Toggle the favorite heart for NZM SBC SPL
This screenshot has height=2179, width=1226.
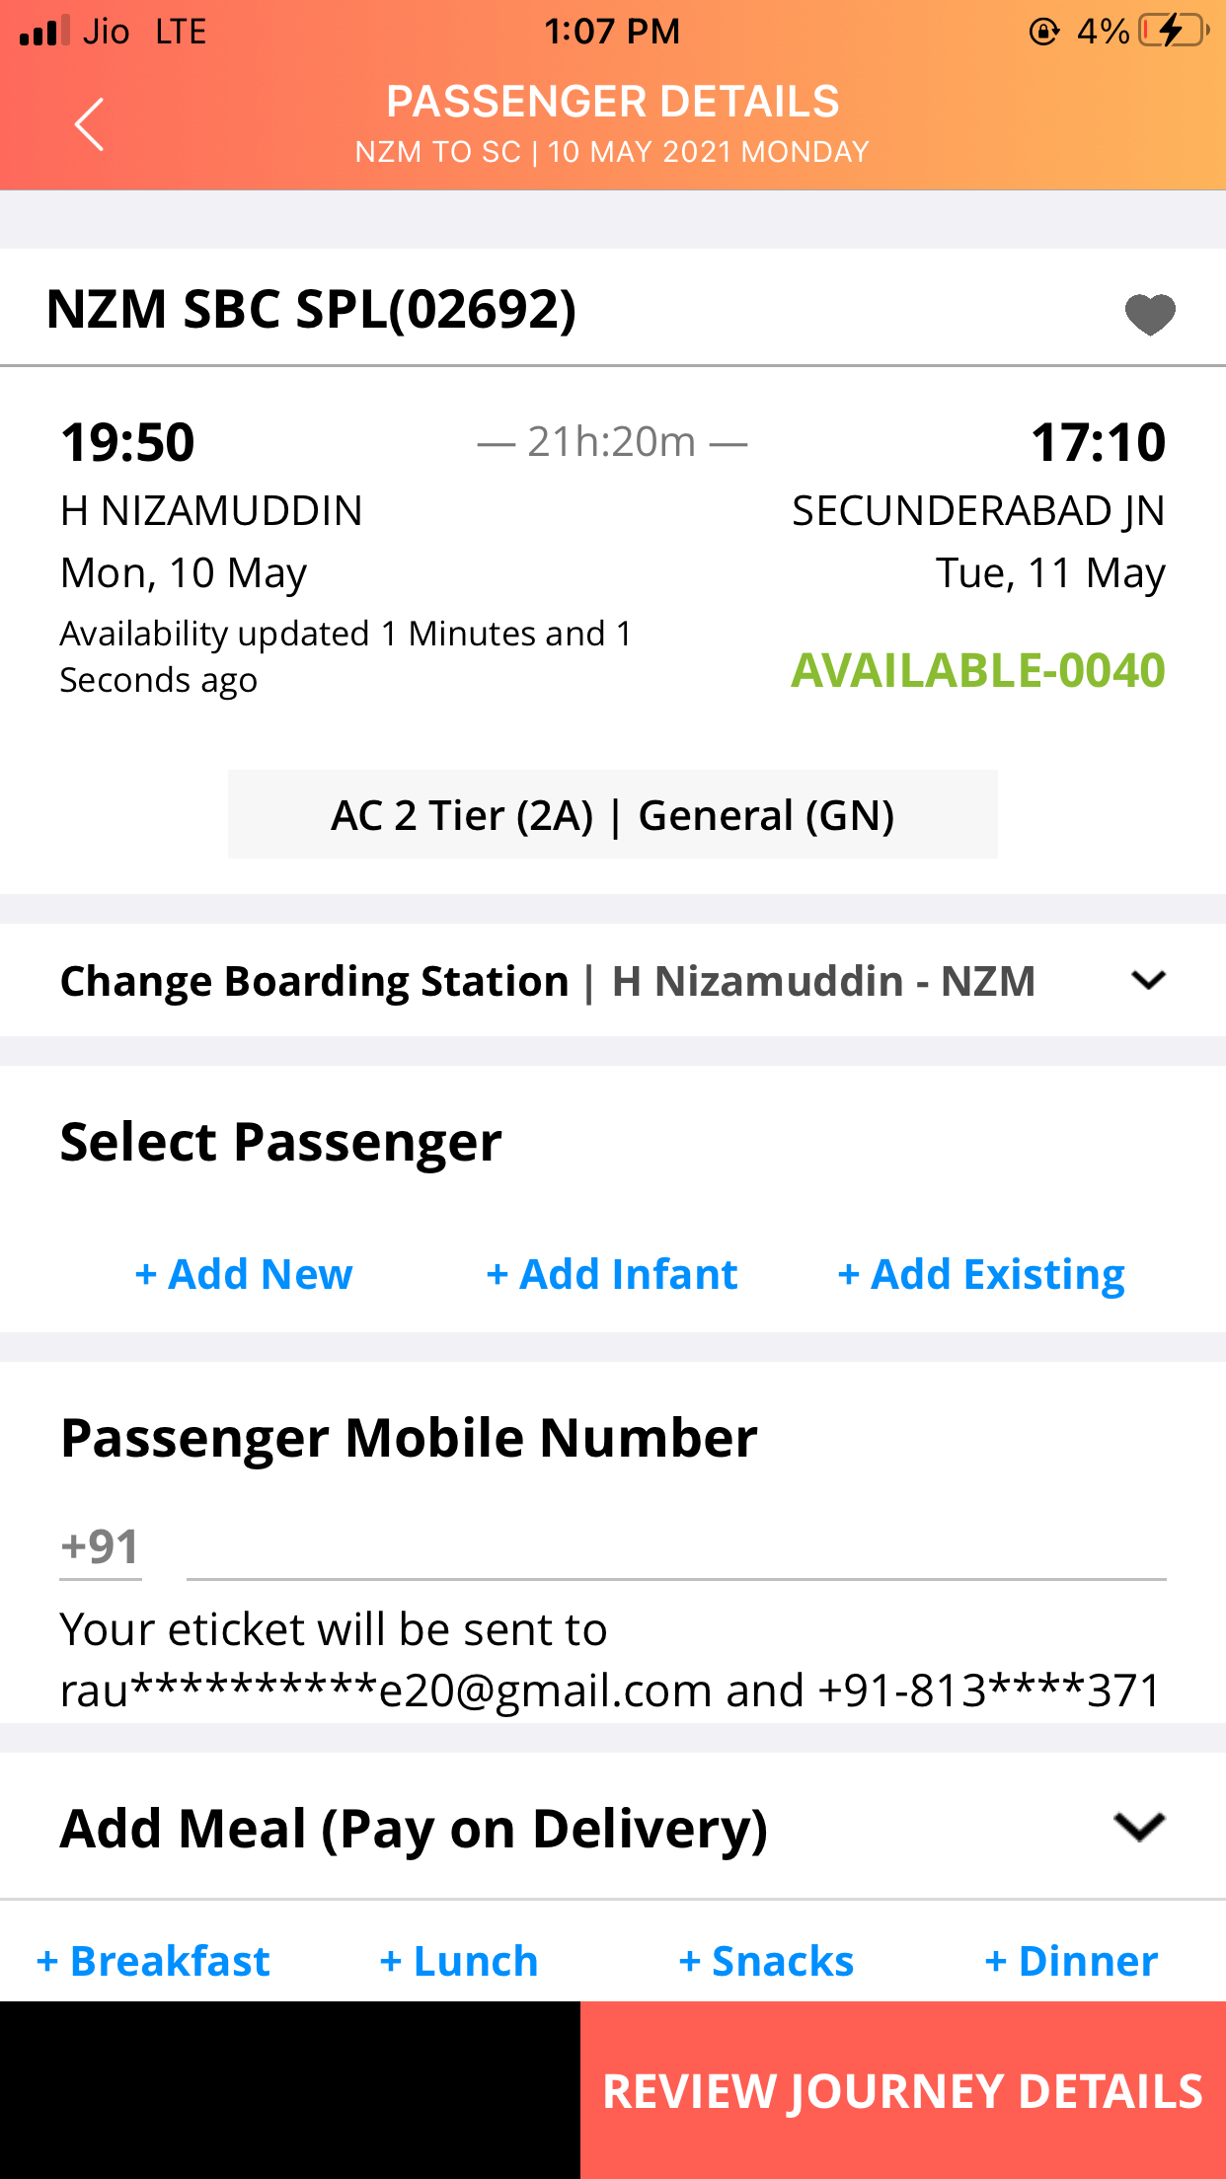[x=1150, y=315]
